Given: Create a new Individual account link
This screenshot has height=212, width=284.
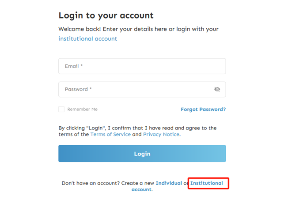Looking at the screenshot, I should point(169,183).
